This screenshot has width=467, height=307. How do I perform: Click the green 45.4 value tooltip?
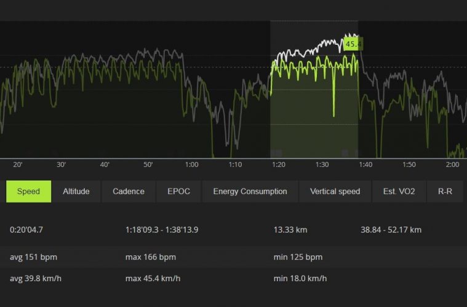click(x=353, y=44)
